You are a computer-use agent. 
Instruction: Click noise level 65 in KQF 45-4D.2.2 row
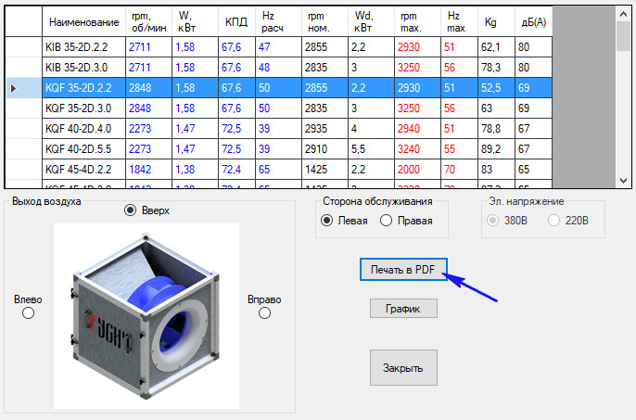pyautogui.click(x=534, y=170)
